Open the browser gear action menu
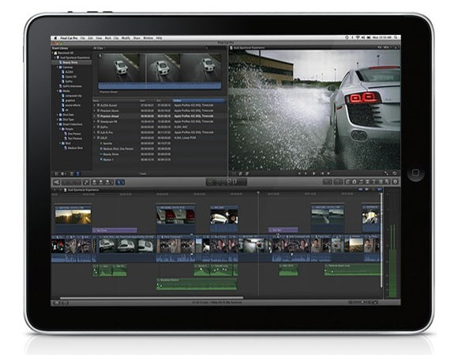The image size is (458, 355). point(62,174)
